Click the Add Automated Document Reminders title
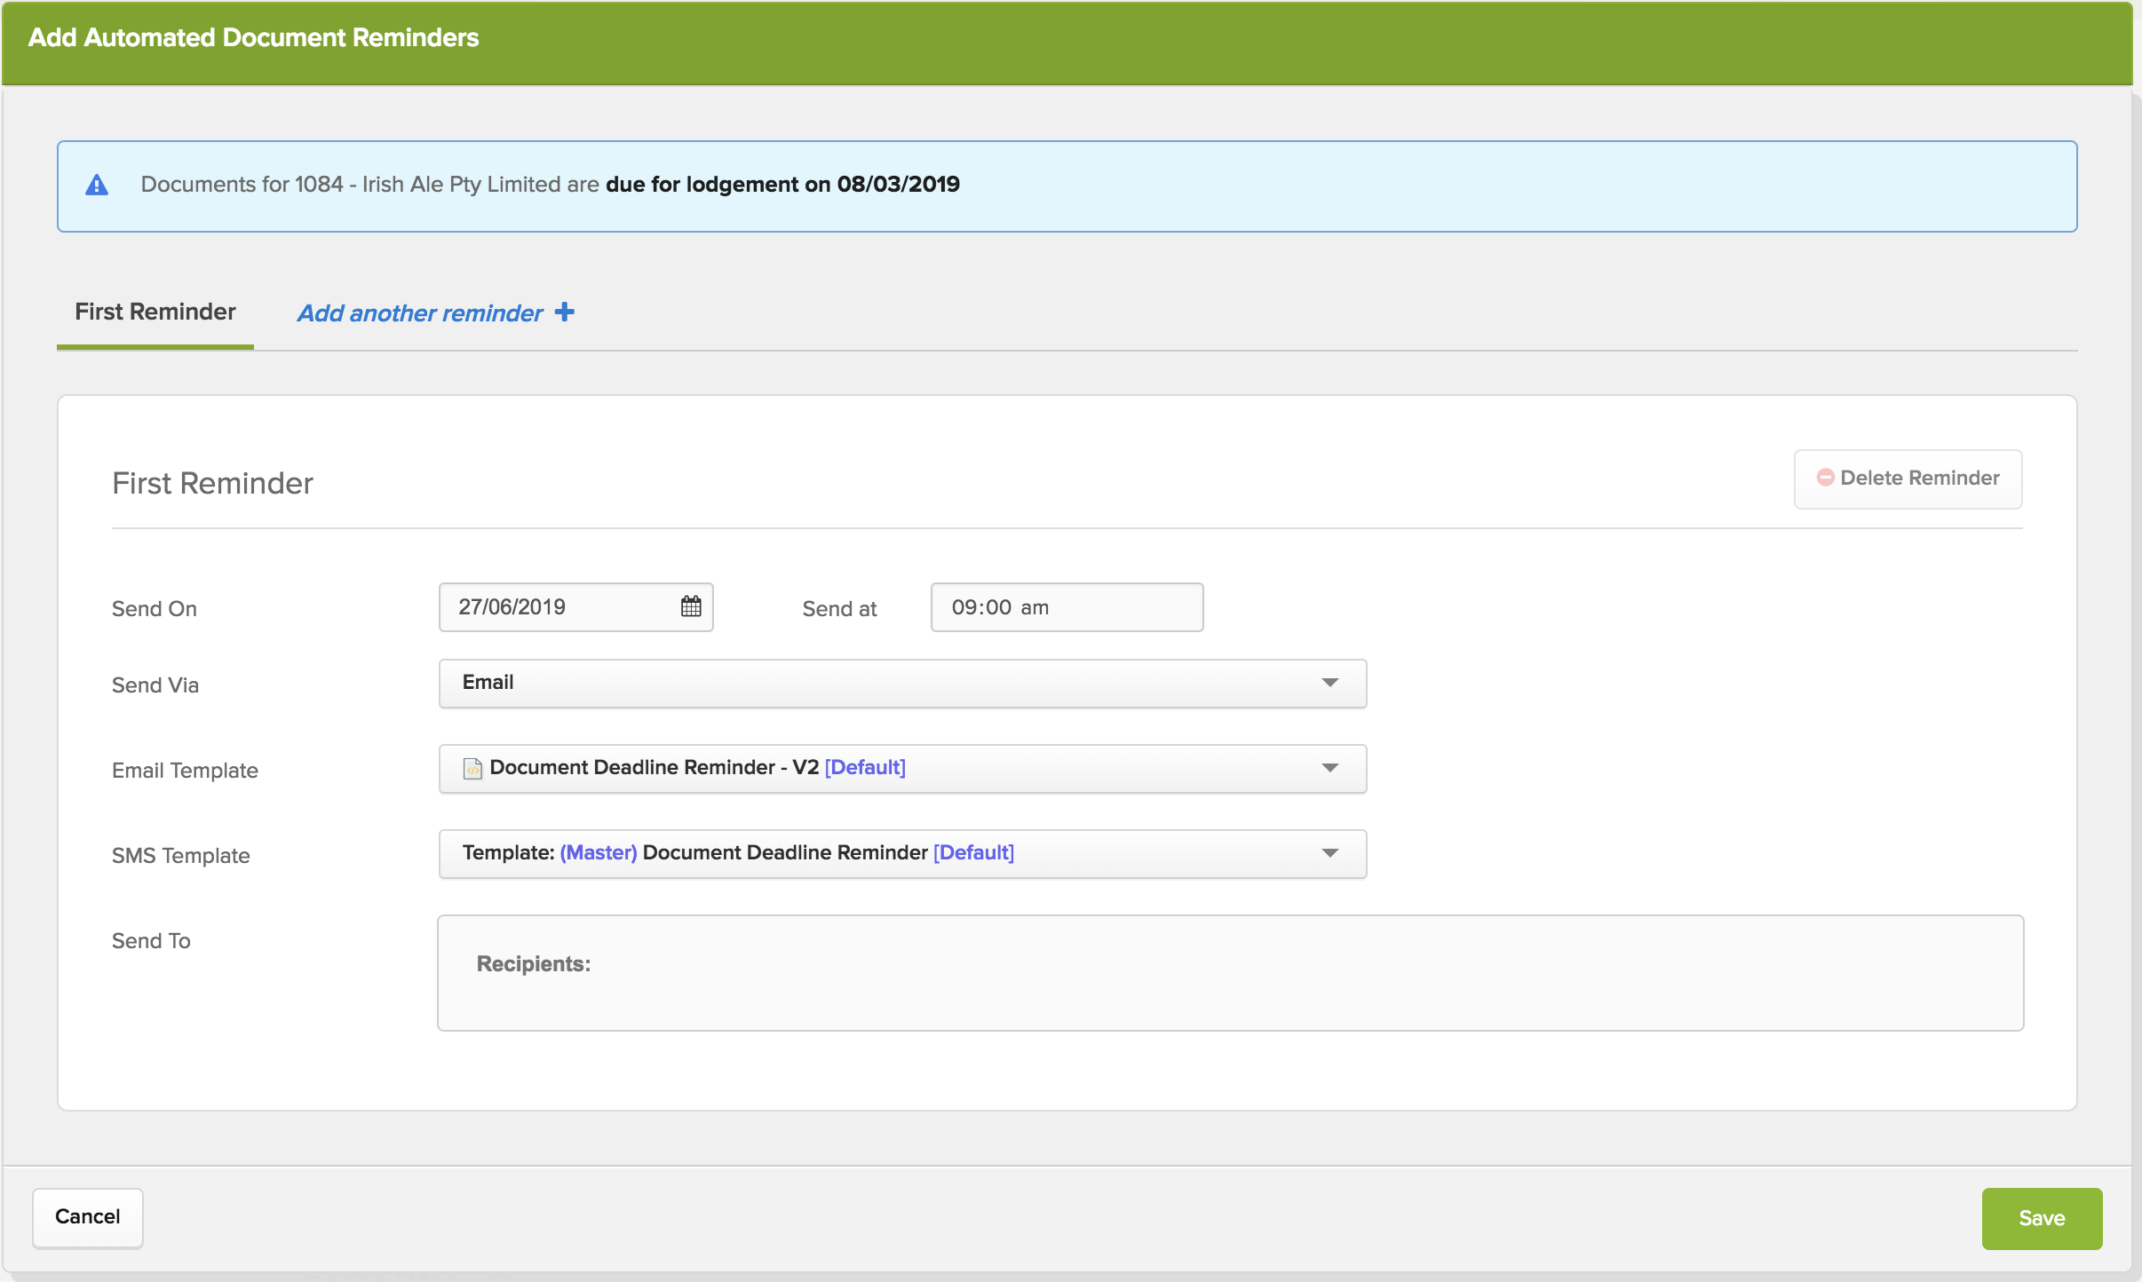This screenshot has width=2142, height=1282. tap(253, 38)
